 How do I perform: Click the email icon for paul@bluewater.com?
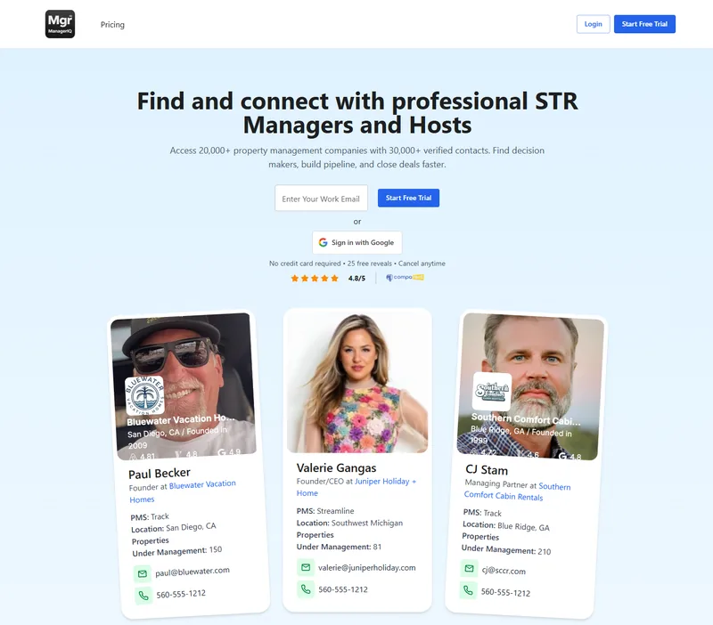click(x=143, y=573)
